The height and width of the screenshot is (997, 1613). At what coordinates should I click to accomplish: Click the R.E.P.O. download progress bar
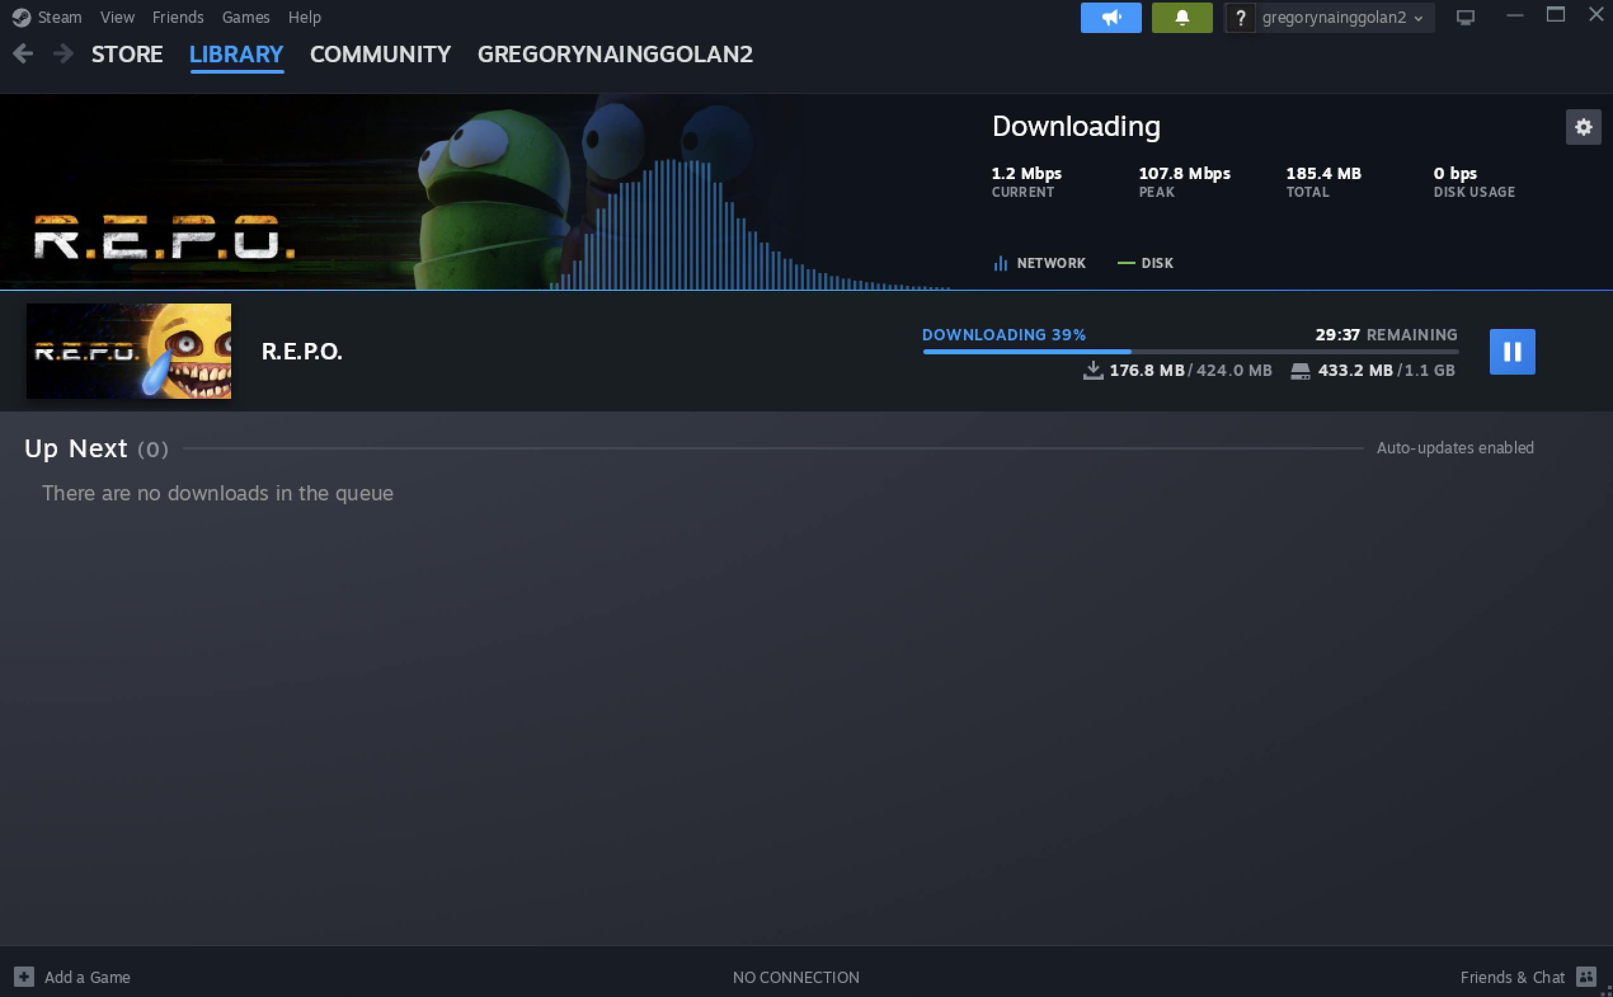click(1189, 352)
